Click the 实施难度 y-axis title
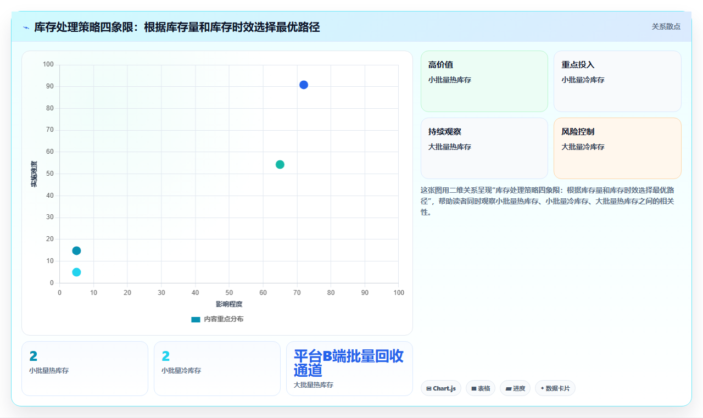The height and width of the screenshot is (418, 703). coord(34,174)
